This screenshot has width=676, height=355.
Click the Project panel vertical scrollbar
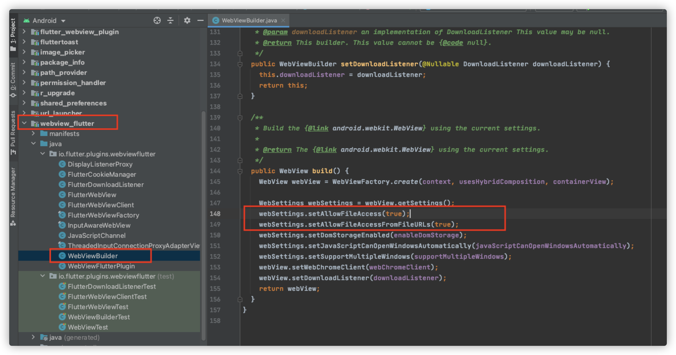coord(203,225)
